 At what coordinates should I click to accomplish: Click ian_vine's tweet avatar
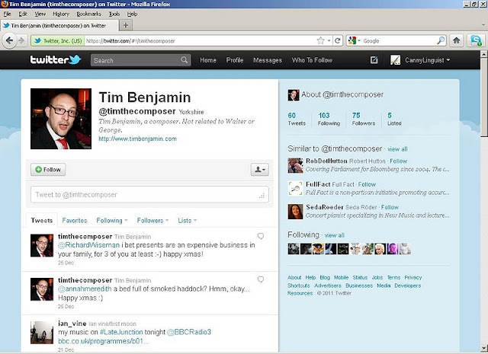pos(42,333)
